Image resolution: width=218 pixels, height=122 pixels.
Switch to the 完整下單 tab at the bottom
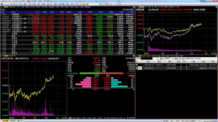pos(19,121)
